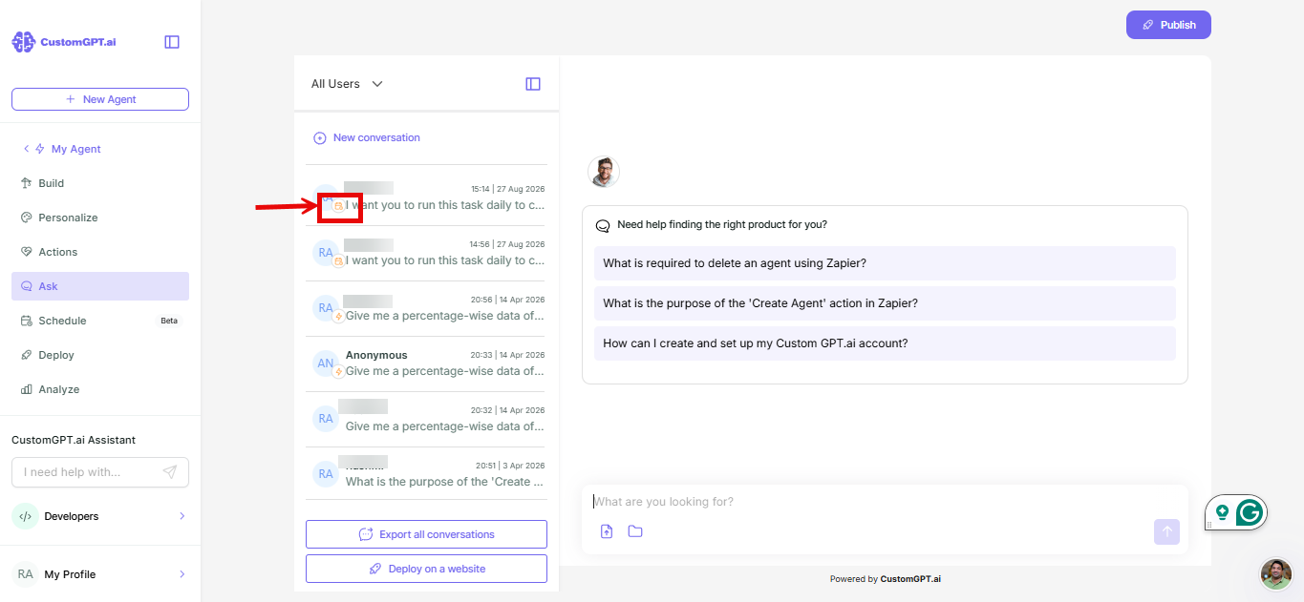This screenshot has width=1304, height=602.
Task: Click the file upload icon under the message box
Action: 607,531
